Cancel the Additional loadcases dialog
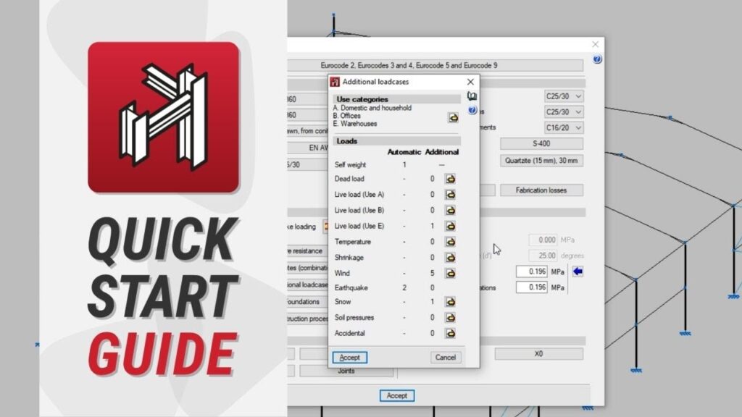This screenshot has height=417, width=742. point(446,358)
